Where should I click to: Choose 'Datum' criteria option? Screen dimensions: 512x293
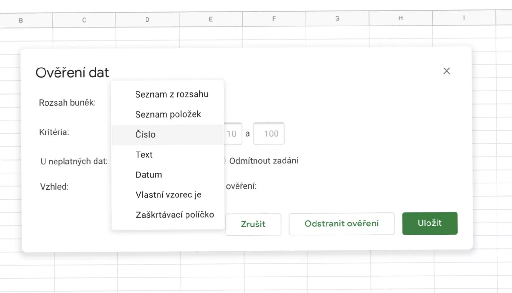tap(168, 175)
